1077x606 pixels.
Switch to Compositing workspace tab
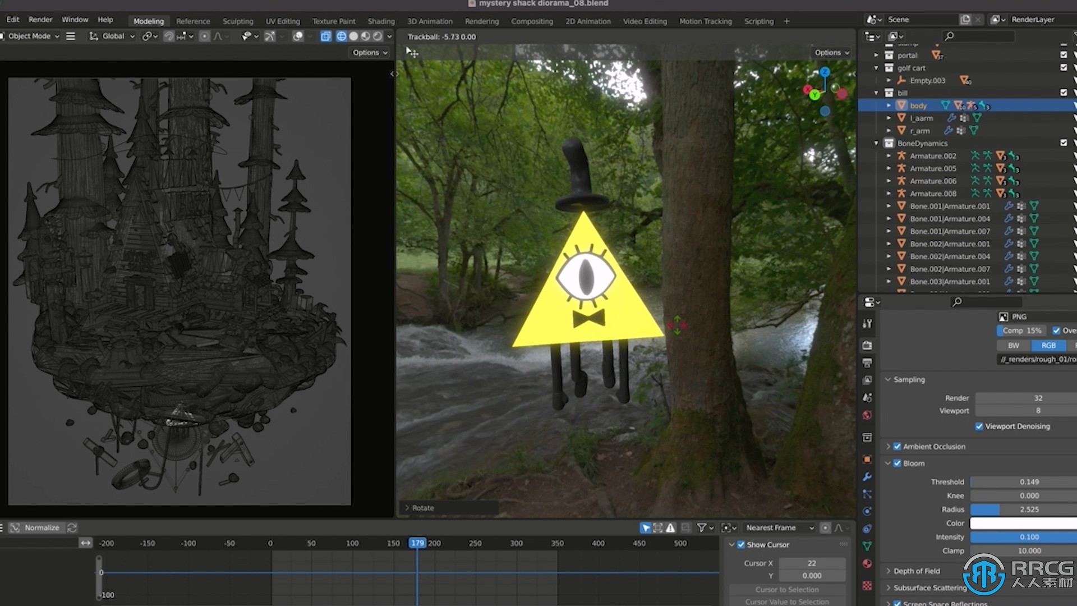(x=532, y=21)
